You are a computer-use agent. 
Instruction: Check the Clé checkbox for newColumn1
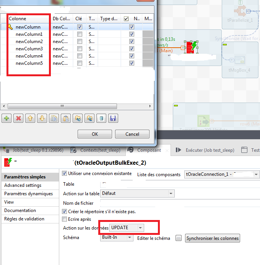coord(80,34)
